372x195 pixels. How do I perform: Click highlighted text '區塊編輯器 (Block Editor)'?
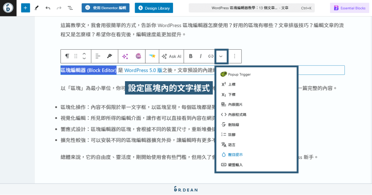(x=89, y=70)
